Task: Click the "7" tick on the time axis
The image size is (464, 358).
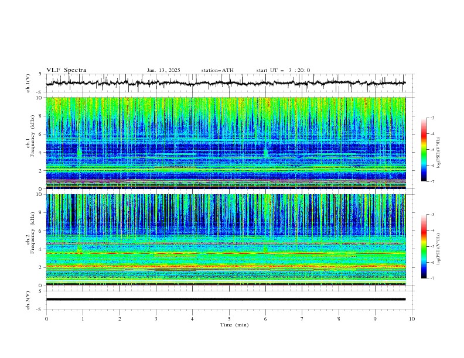Action: 302,319
